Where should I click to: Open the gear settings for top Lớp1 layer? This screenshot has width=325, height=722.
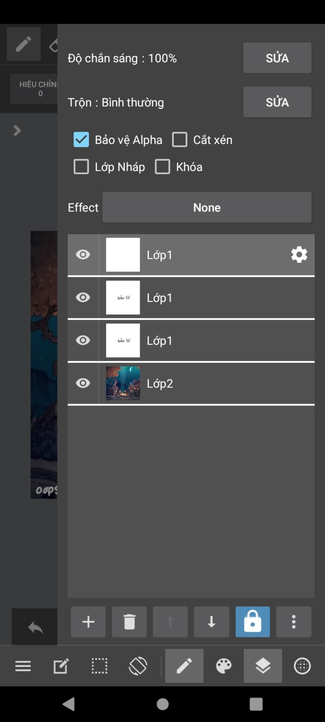(x=299, y=255)
